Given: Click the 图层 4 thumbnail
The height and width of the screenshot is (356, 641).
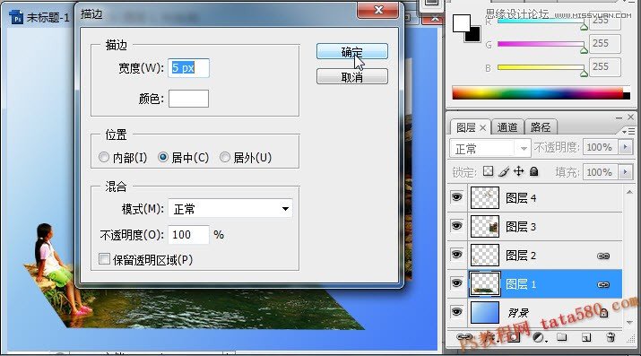Looking at the screenshot, I should [485, 198].
